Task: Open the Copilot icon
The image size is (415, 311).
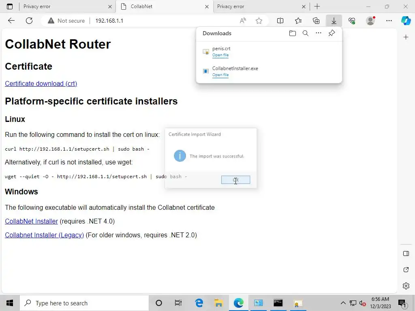Action: (406, 21)
